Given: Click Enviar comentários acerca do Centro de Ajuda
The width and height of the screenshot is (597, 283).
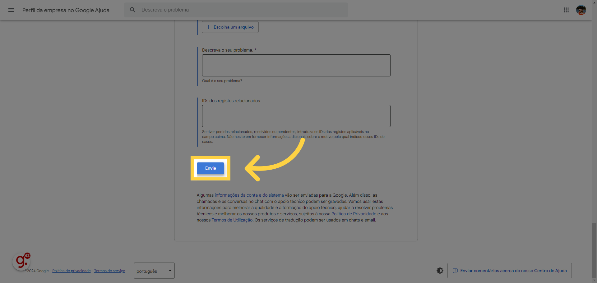Looking at the screenshot, I should [x=510, y=271].
